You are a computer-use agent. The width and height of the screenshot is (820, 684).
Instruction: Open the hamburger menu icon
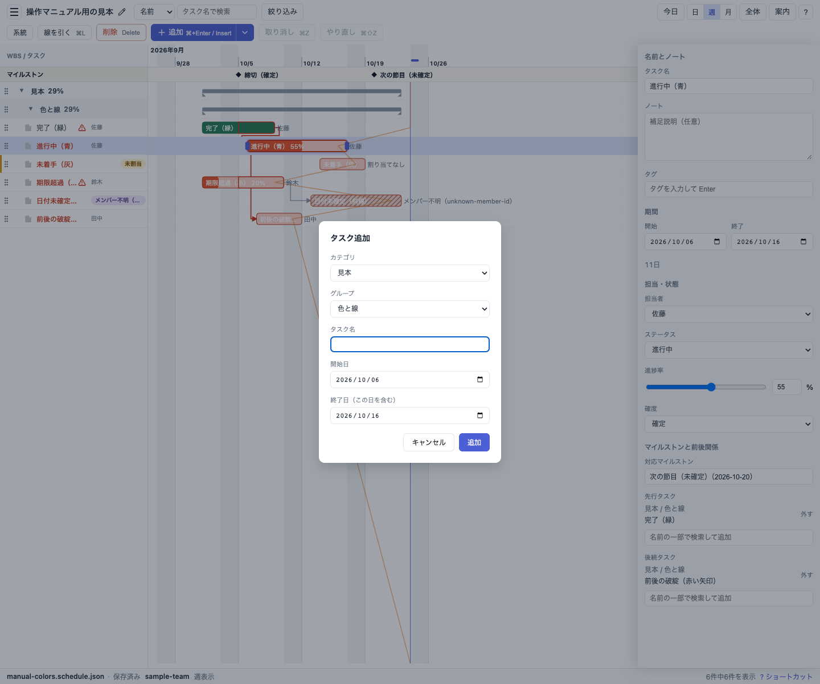point(14,12)
